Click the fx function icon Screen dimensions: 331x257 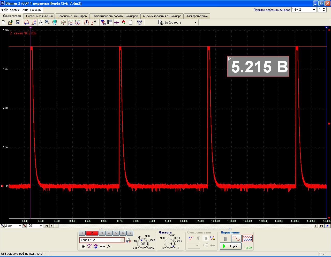[x=109, y=246]
